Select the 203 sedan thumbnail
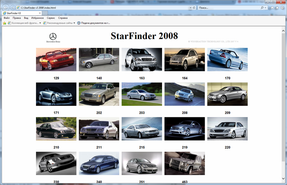287x185 pixels. pyautogui.click(x=142, y=94)
